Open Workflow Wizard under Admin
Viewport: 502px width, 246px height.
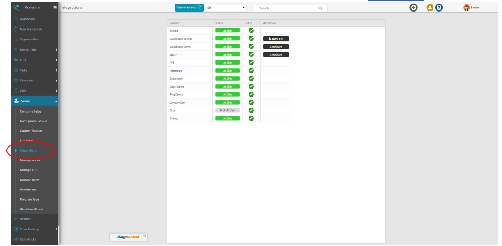(32, 209)
